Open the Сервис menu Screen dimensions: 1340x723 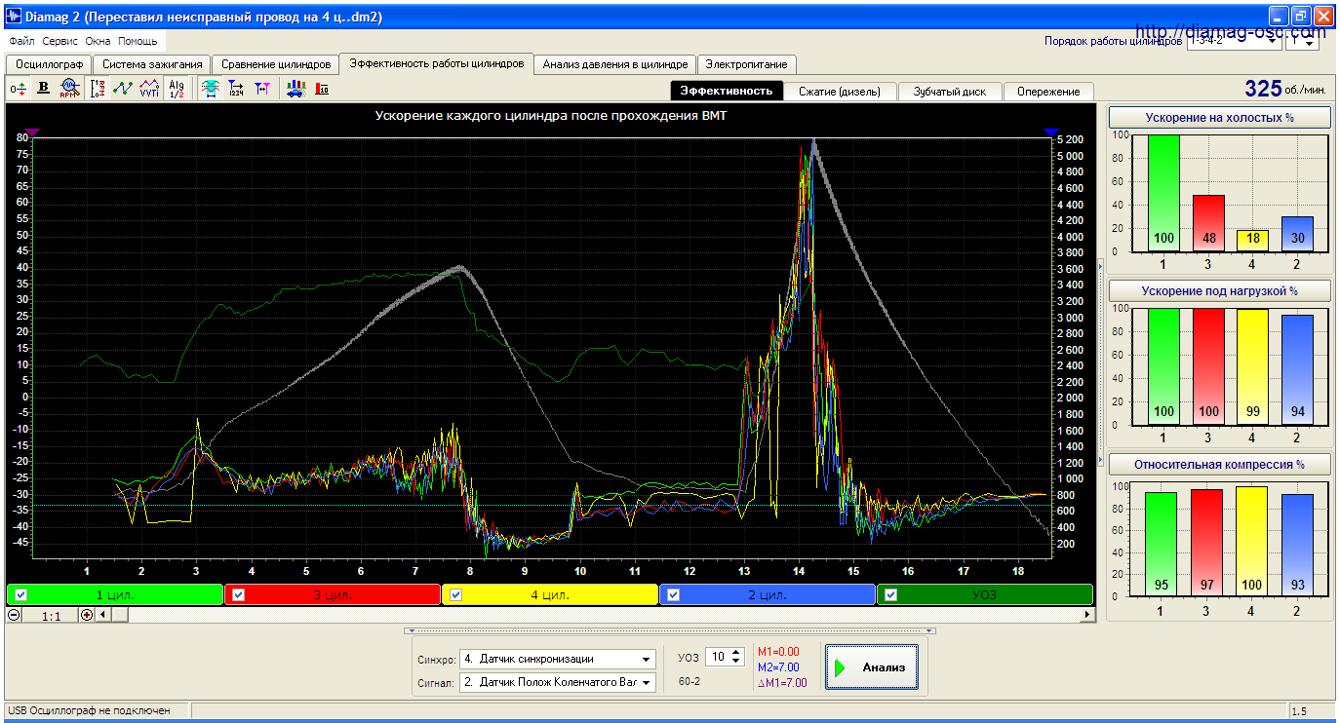[60, 42]
